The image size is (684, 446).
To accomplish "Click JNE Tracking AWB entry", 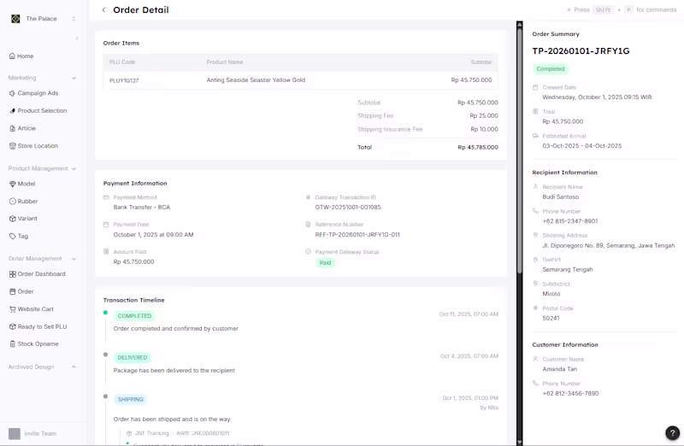I will coord(178,433).
